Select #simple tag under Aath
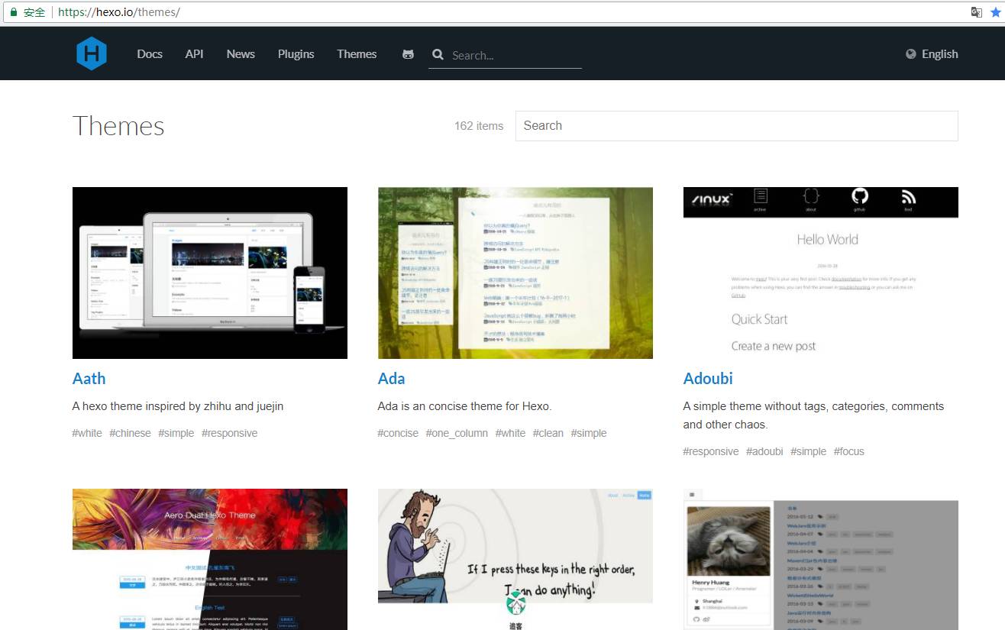The height and width of the screenshot is (630, 1005). (176, 433)
